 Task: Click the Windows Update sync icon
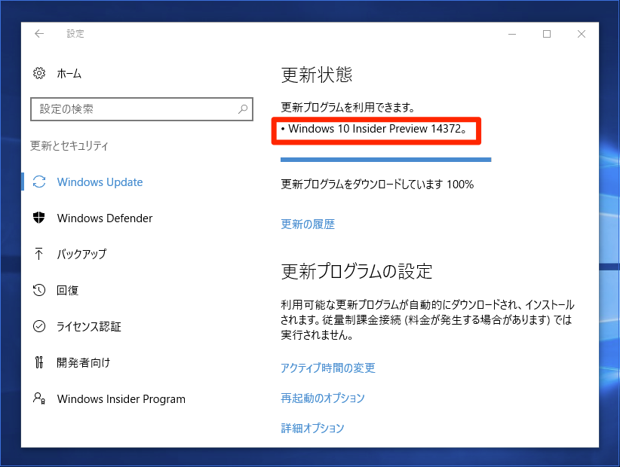39,182
